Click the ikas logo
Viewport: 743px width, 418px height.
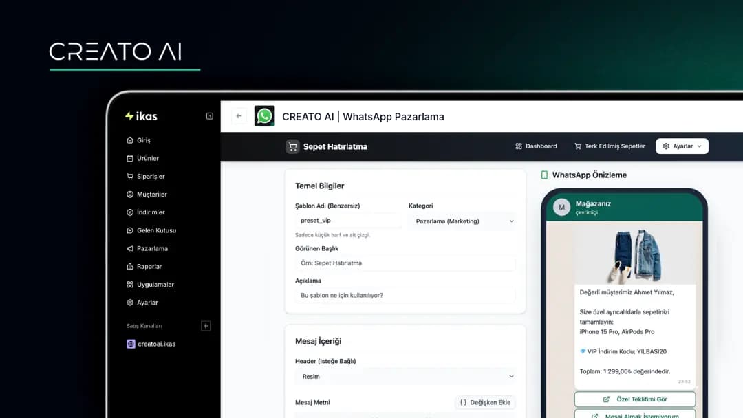click(141, 116)
